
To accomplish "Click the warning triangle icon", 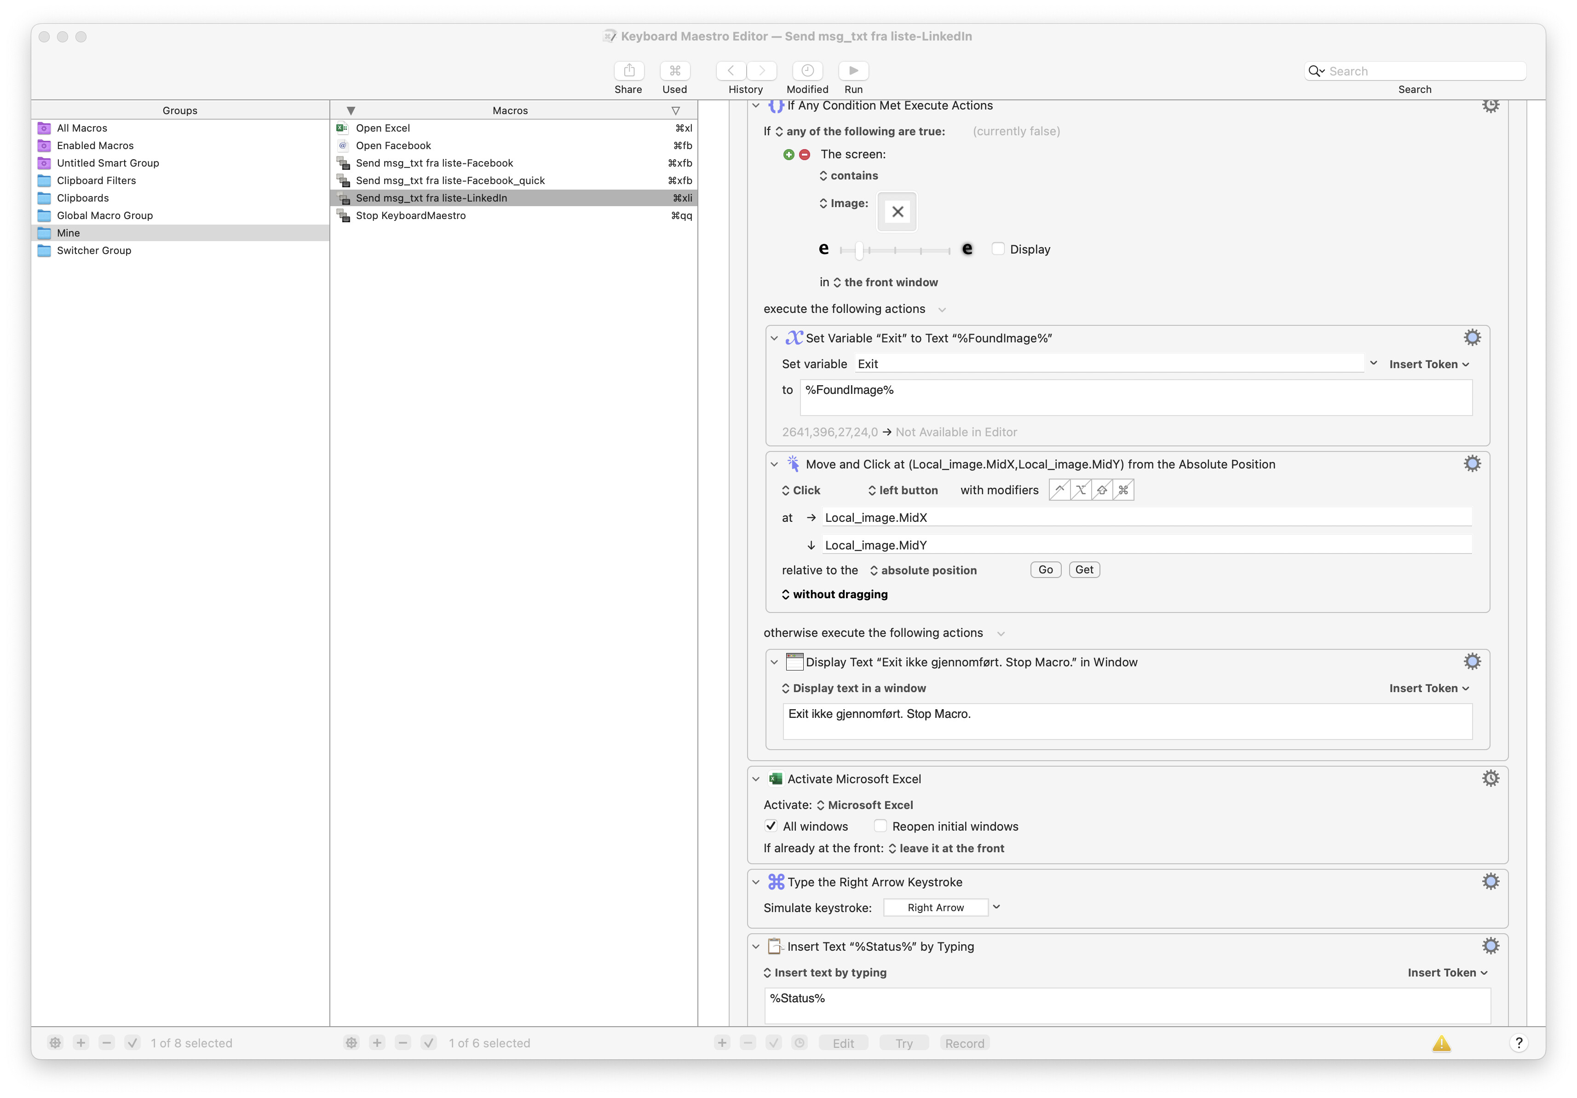I will tap(1441, 1044).
